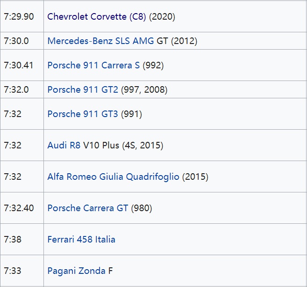The height and width of the screenshot is (287, 307).
Task: Open the Chevrolet Corvette link
Action: (86, 16)
